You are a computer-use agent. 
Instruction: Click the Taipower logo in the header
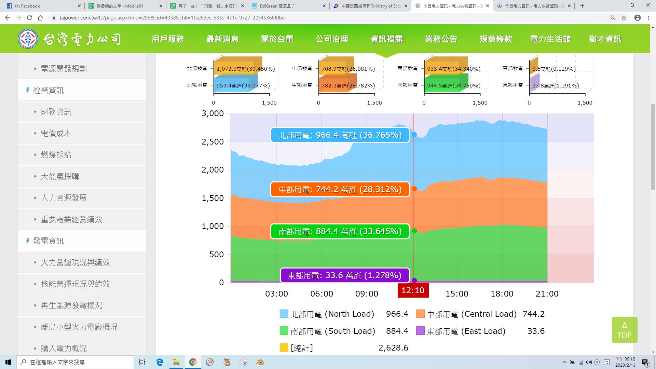69,39
